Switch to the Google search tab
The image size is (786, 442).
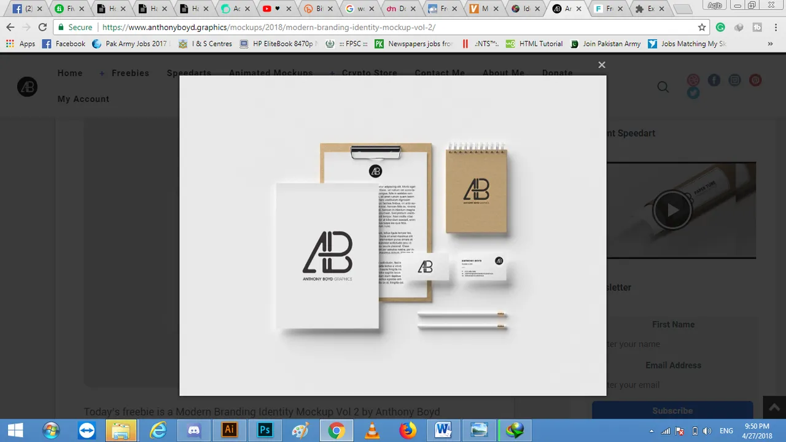pyautogui.click(x=360, y=9)
